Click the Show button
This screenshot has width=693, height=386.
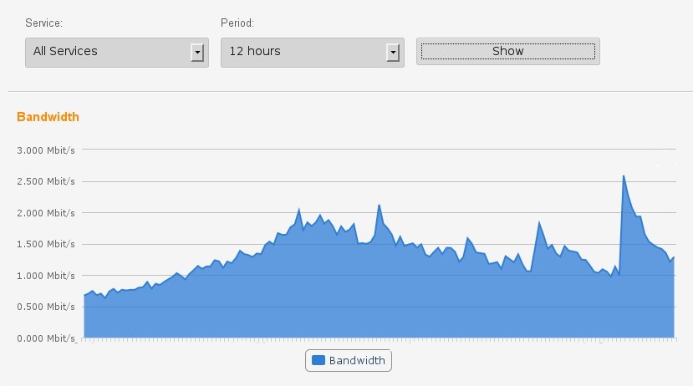507,51
